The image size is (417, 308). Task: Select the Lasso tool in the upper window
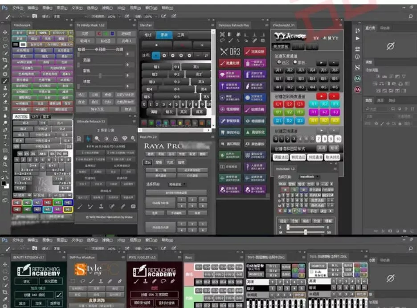[x=5, y=46]
